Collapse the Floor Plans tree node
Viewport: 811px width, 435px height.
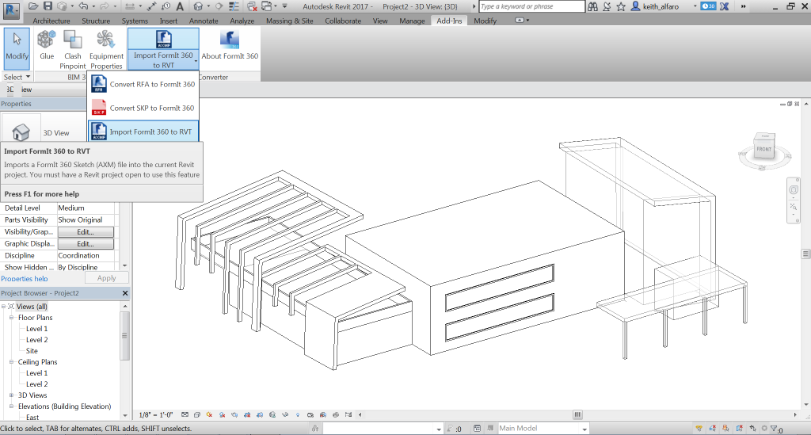tap(11, 317)
